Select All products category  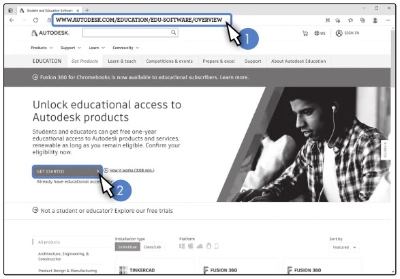[49, 242]
